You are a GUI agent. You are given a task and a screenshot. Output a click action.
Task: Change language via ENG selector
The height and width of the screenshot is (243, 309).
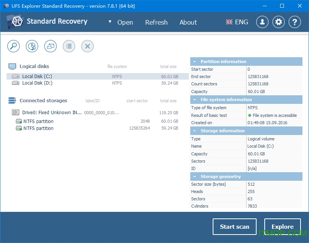242,22
